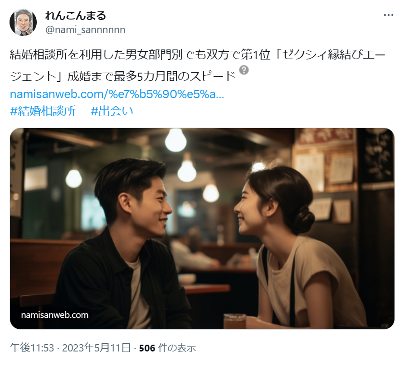Viewport: 404px width, 366px height.
Task: Click the display name れんこんまる
Action: click(x=75, y=16)
